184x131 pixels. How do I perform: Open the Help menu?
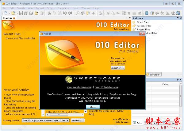[96, 8]
